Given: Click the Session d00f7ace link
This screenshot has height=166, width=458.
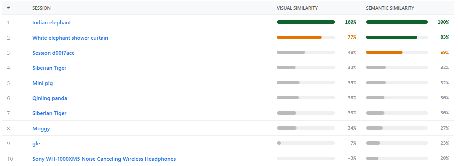Looking at the screenshot, I should click(53, 53).
